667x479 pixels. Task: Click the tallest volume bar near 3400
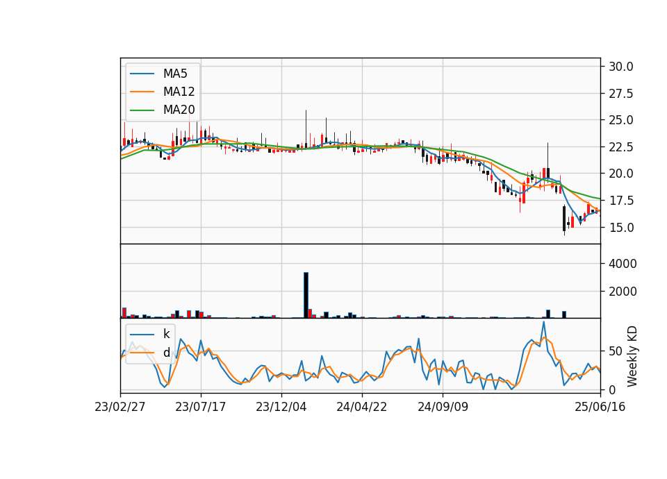[x=306, y=295]
